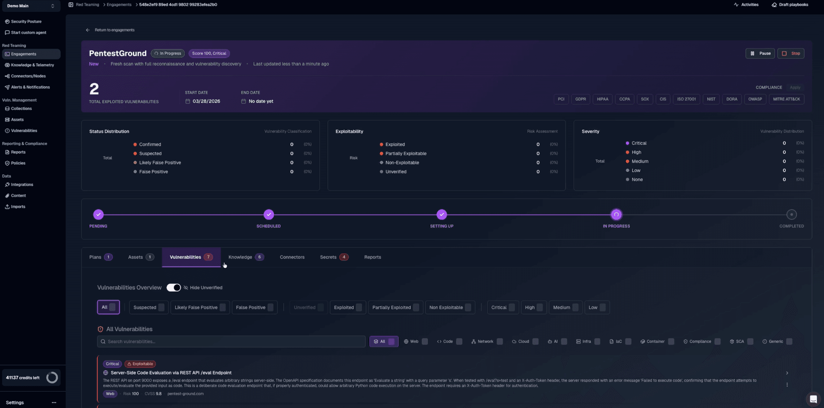Open the Demo Main workspace switcher
This screenshot has height=408, width=824.
(31, 6)
